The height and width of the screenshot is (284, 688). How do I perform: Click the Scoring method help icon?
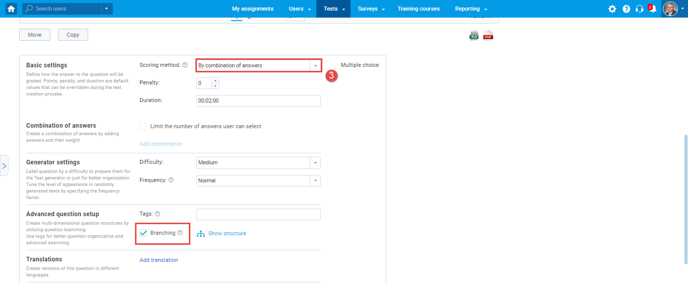185,65
